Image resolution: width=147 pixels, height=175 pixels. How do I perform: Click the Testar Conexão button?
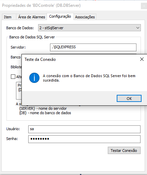124,151
